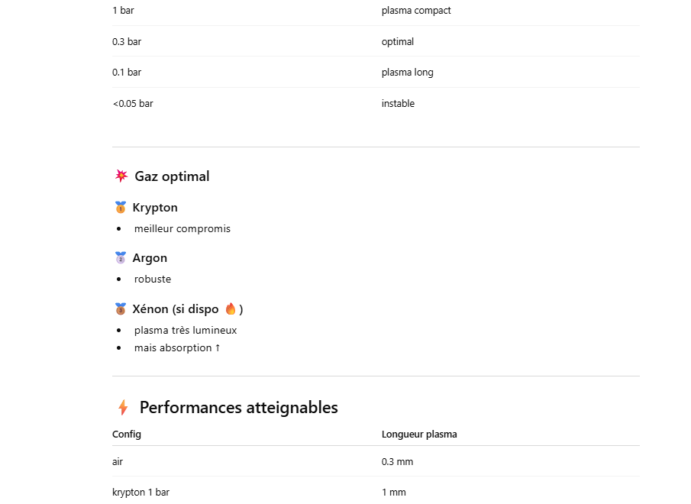
Task: Select the '<0.05 bar' pressure cell
Action: [133, 104]
